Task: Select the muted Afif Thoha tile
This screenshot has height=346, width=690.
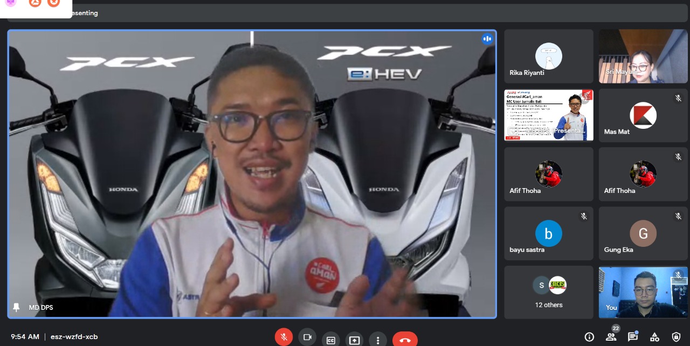Action: click(x=643, y=174)
